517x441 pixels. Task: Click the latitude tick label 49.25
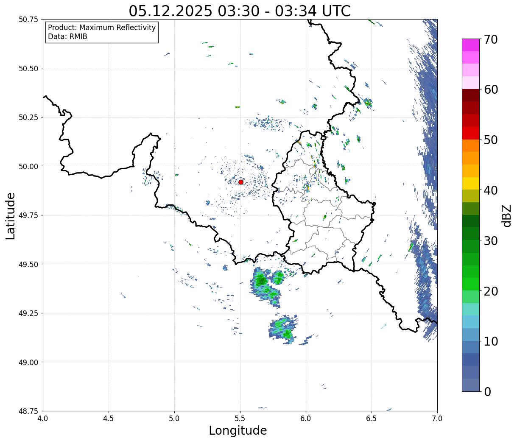click(28, 313)
